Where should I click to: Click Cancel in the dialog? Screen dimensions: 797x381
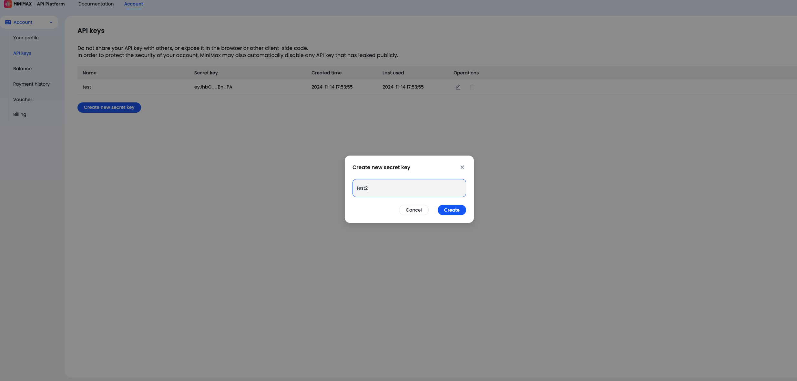(x=414, y=210)
